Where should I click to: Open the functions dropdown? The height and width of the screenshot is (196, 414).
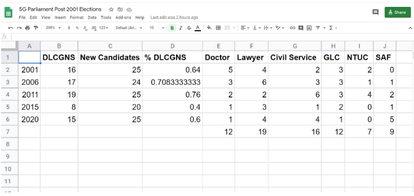[x=333, y=28]
